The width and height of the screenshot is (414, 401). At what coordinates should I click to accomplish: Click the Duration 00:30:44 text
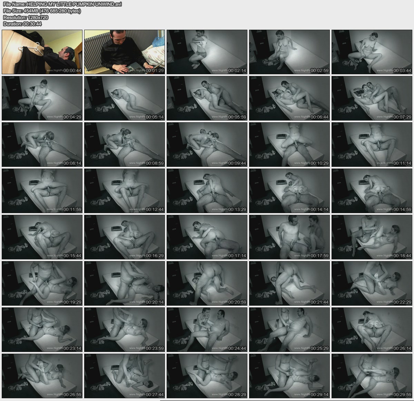[x=22, y=24]
